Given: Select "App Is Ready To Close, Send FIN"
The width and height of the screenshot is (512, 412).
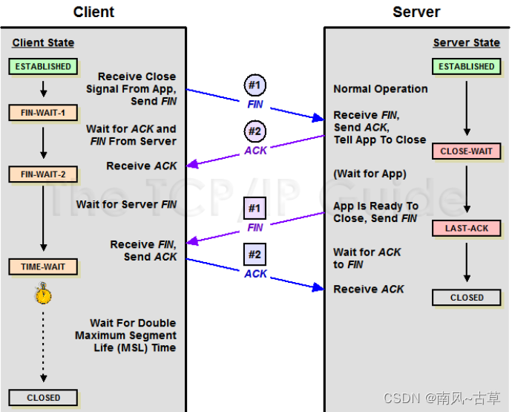Looking at the screenshot, I should [x=375, y=212].
